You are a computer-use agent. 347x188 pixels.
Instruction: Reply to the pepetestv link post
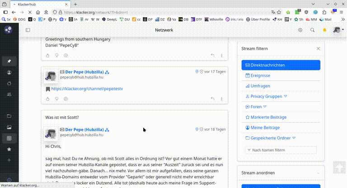point(212,98)
